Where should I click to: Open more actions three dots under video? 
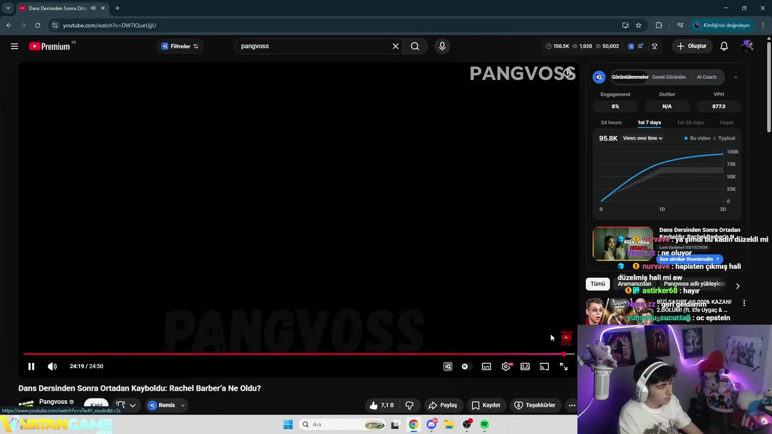572,406
